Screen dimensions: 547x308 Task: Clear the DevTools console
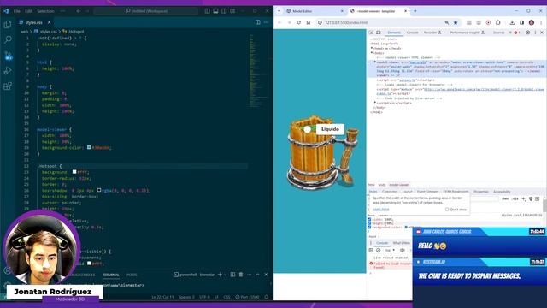[x=378, y=251]
